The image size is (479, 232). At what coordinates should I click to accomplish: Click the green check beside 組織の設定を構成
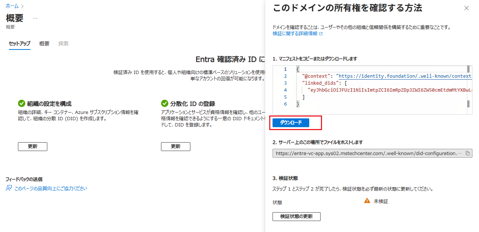tap(21, 104)
